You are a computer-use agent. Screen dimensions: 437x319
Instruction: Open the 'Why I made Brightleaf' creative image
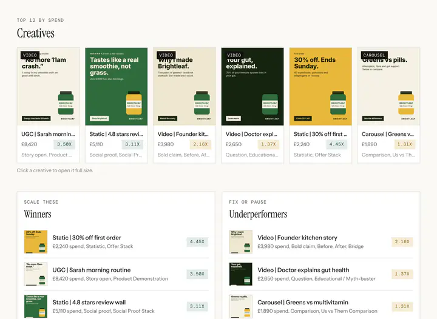[185, 87]
